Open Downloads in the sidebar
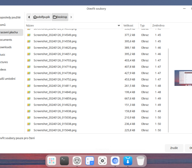 (6, 47)
